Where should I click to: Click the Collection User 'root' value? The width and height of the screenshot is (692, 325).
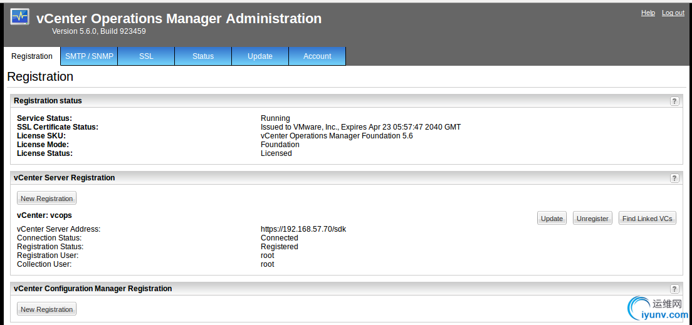pyautogui.click(x=268, y=264)
